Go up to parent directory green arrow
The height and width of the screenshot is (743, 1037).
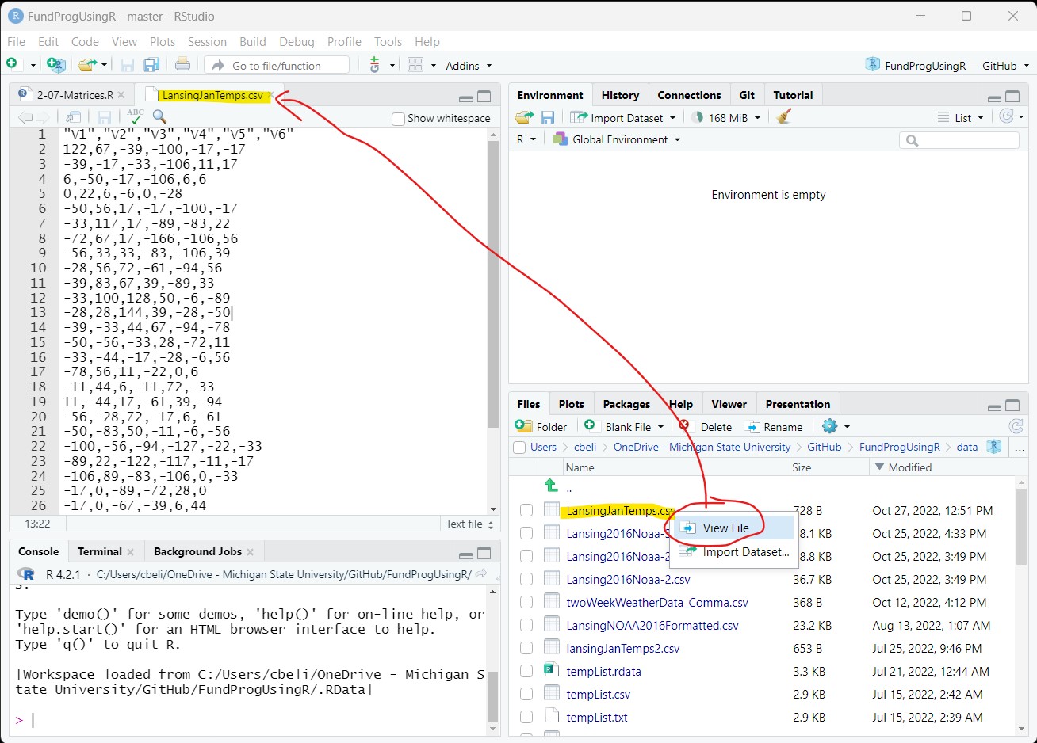[x=551, y=486]
